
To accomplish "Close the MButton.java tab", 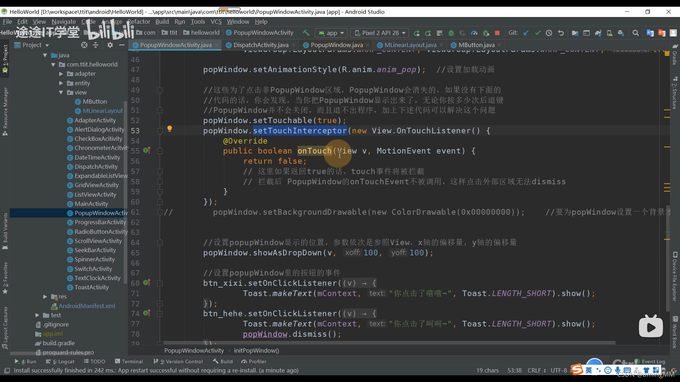I will 499,45.
